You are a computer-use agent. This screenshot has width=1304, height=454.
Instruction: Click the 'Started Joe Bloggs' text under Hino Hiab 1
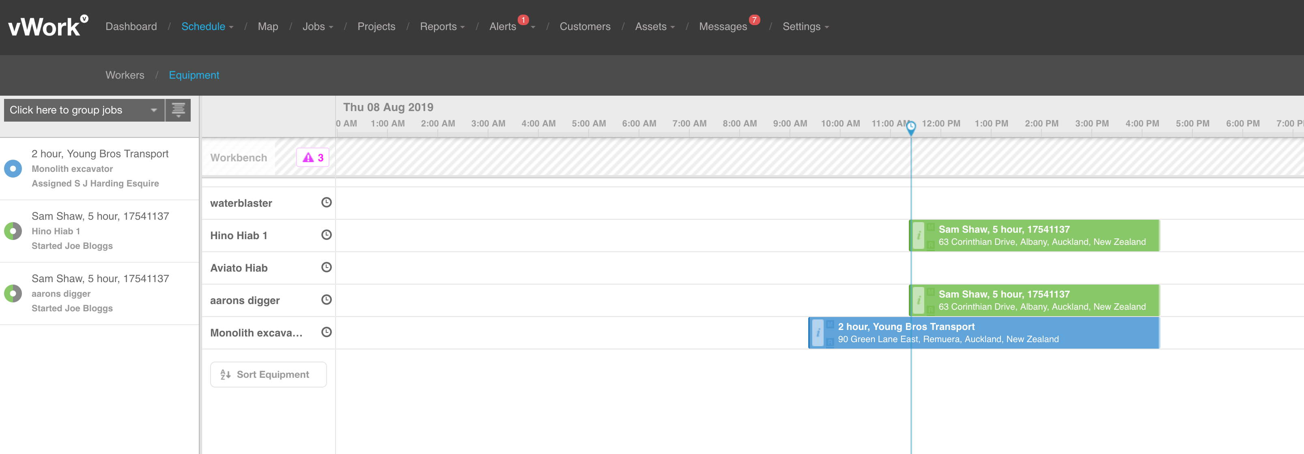coord(72,246)
